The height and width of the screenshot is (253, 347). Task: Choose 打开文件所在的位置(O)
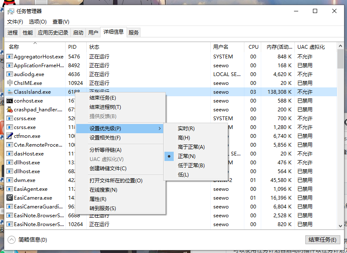click(x=121, y=181)
